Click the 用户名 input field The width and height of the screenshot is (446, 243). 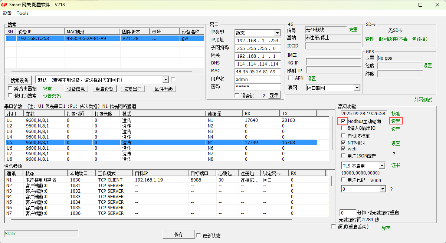point(258,79)
